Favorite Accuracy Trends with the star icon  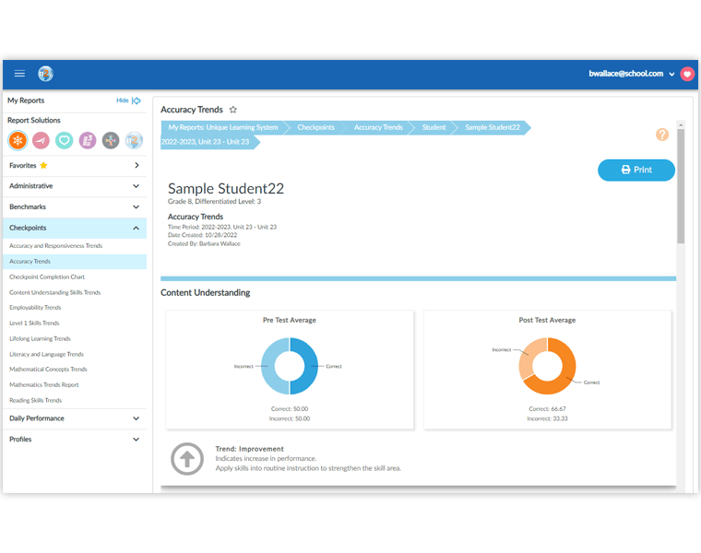[233, 110]
